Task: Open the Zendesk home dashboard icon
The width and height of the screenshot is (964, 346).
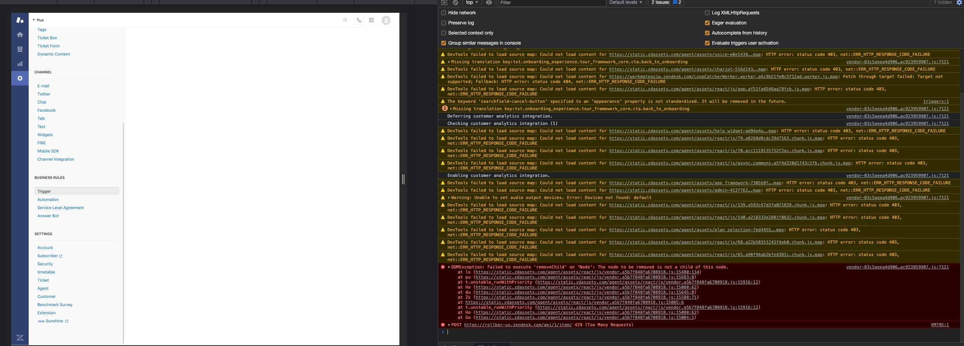Action: [x=20, y=35]
